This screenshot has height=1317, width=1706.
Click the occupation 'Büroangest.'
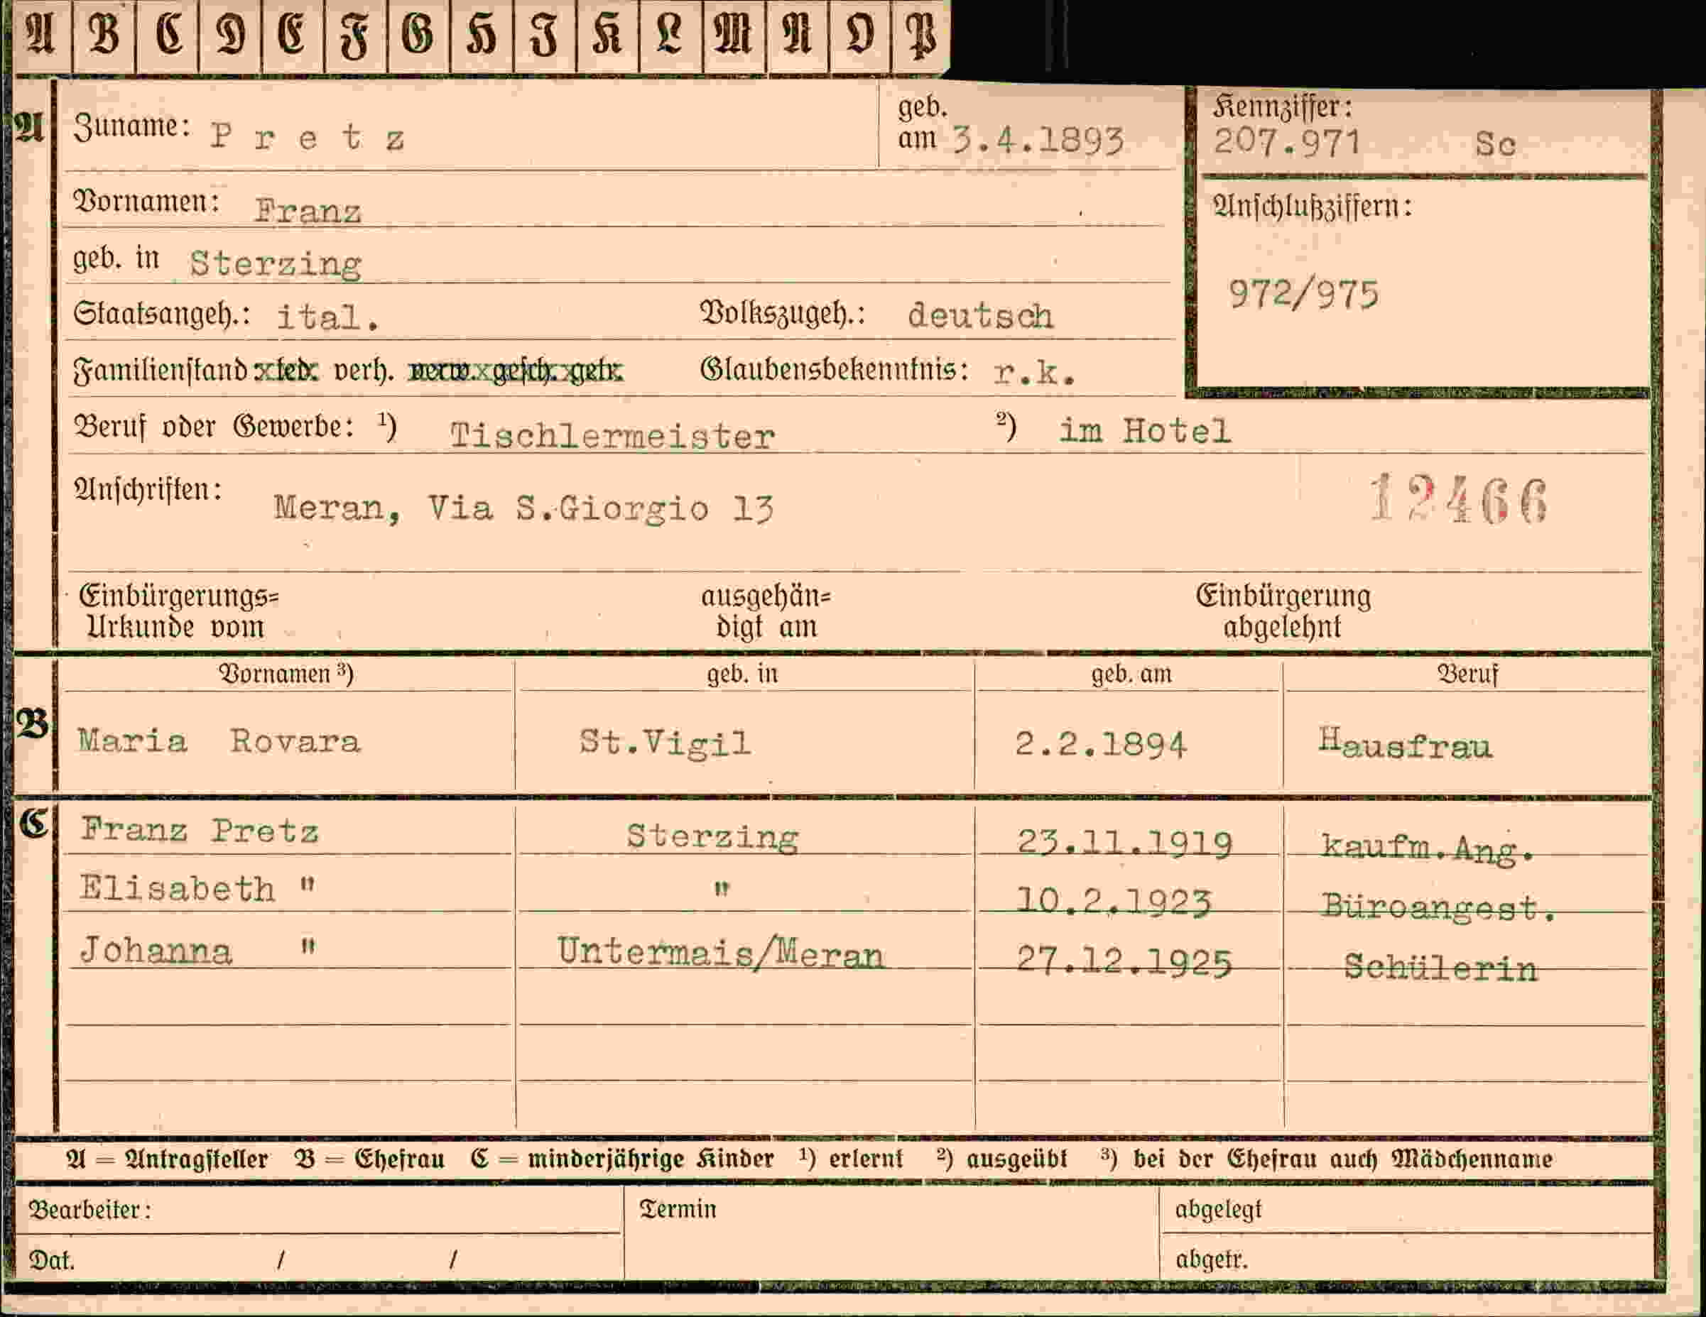pos(1438,907)
